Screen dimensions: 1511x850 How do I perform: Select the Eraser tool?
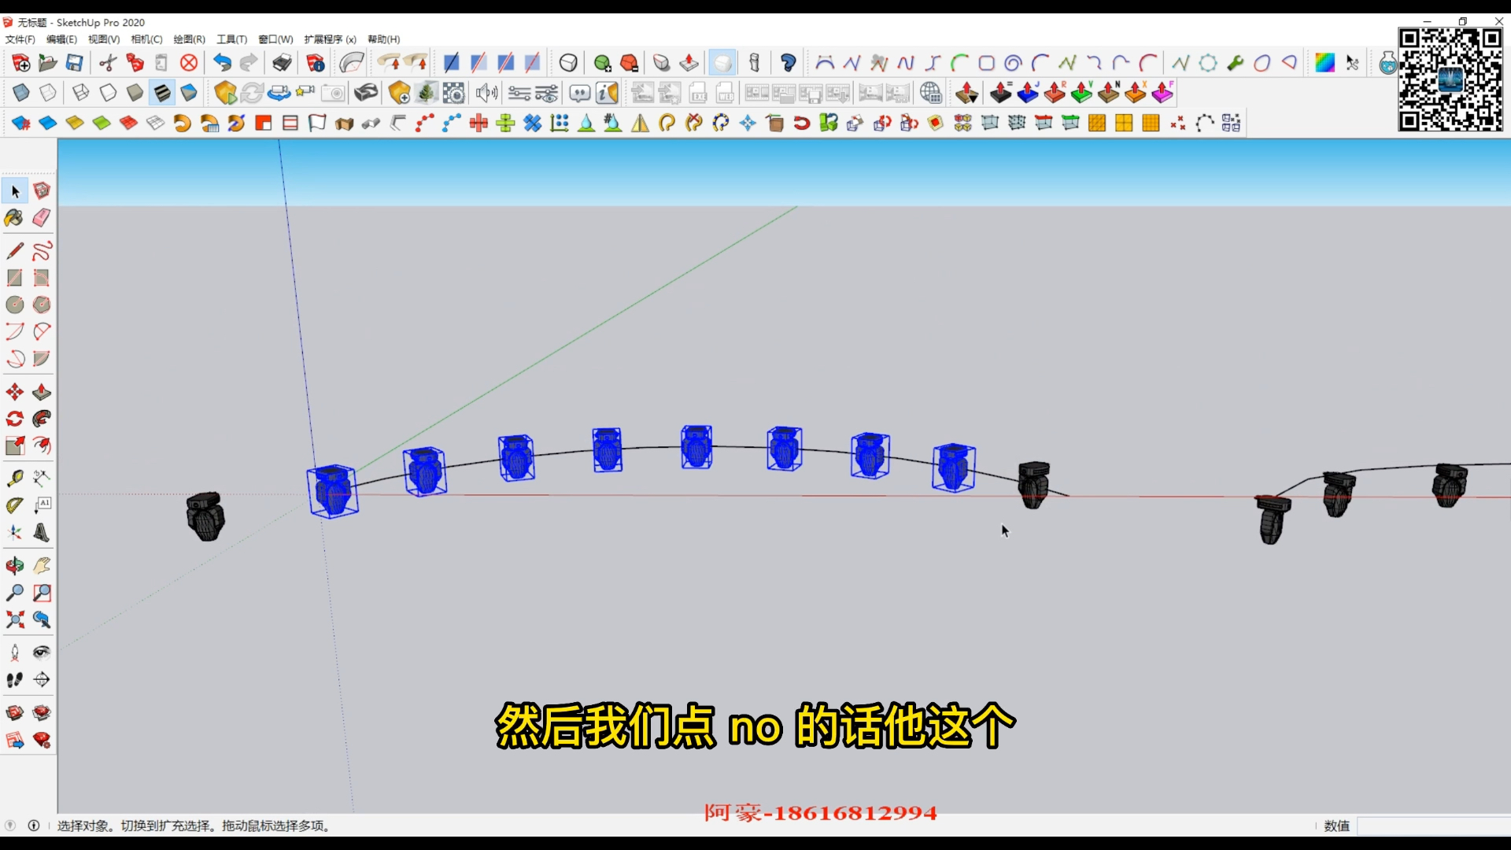pyautogui.click(x=42, y=218)
